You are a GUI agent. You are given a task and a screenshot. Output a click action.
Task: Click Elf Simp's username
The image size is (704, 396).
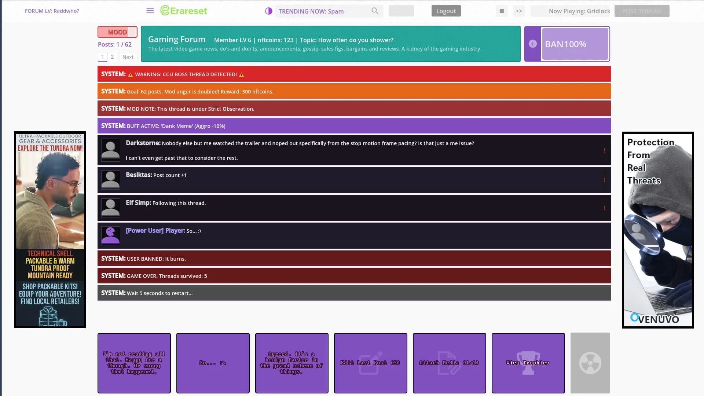[138, 203]
